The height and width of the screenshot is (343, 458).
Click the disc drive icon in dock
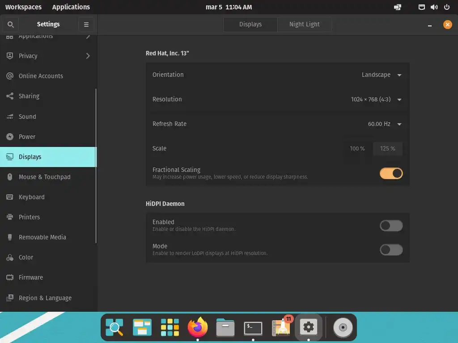(x=343, y=327)
